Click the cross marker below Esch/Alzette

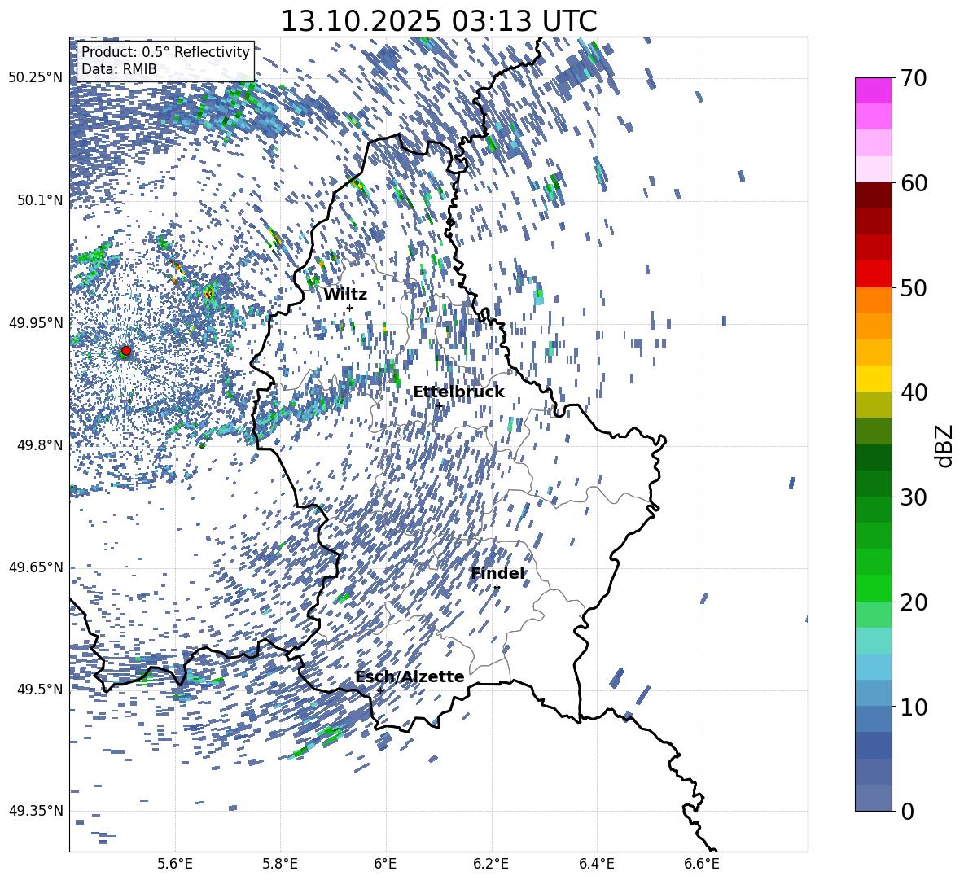pyautogui.click(x=380, y=690)
